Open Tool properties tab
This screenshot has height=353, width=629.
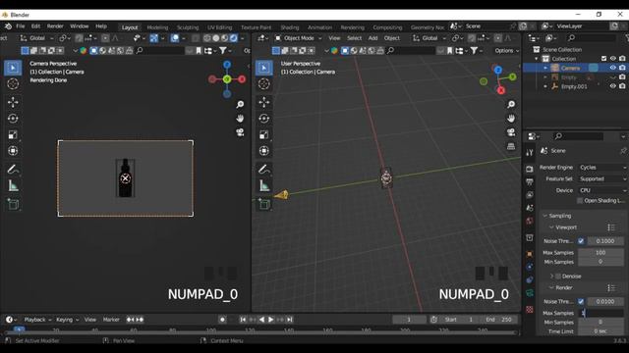point(530,153)
